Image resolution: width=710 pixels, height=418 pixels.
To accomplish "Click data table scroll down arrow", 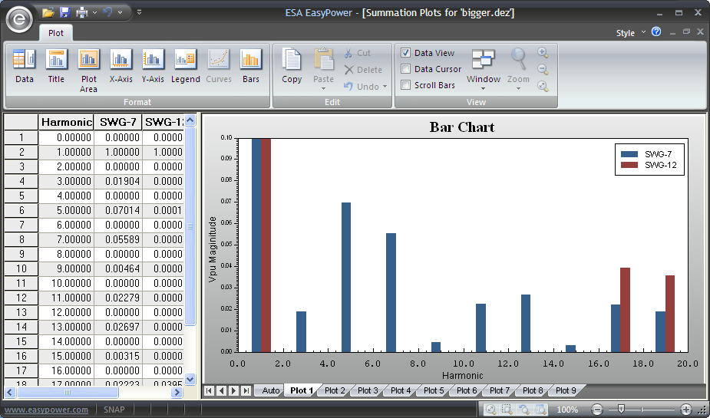I will click(x=190, y=379).
